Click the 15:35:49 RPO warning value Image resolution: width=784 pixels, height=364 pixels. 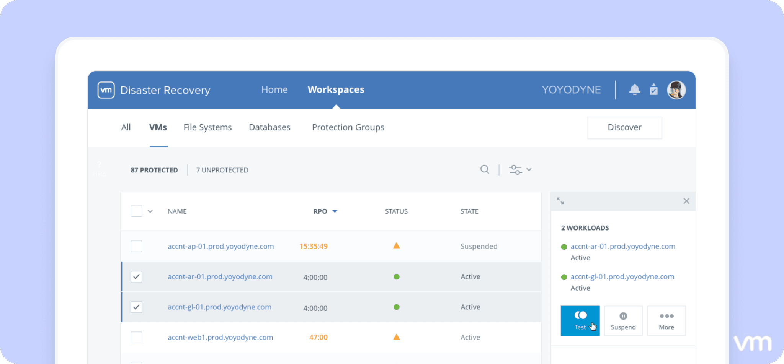(313, 246)
